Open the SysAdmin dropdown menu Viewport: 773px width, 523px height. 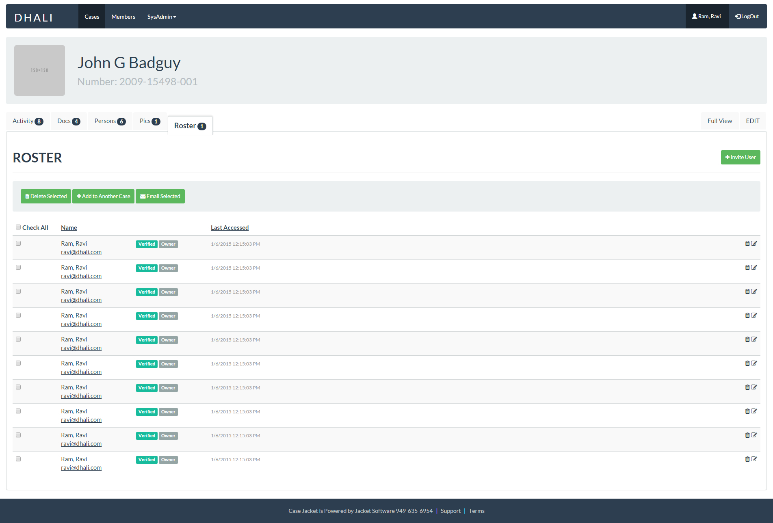161,16
